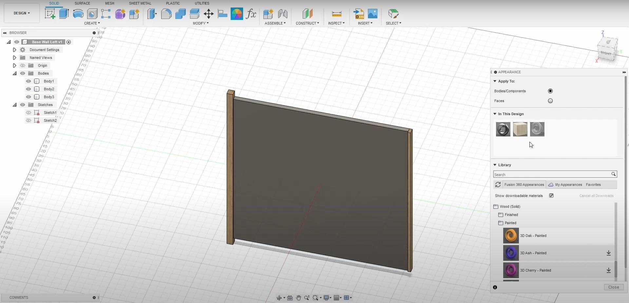Select the wood cube appearance swatch
Screen dimensions: 629x303
(520, 129)
